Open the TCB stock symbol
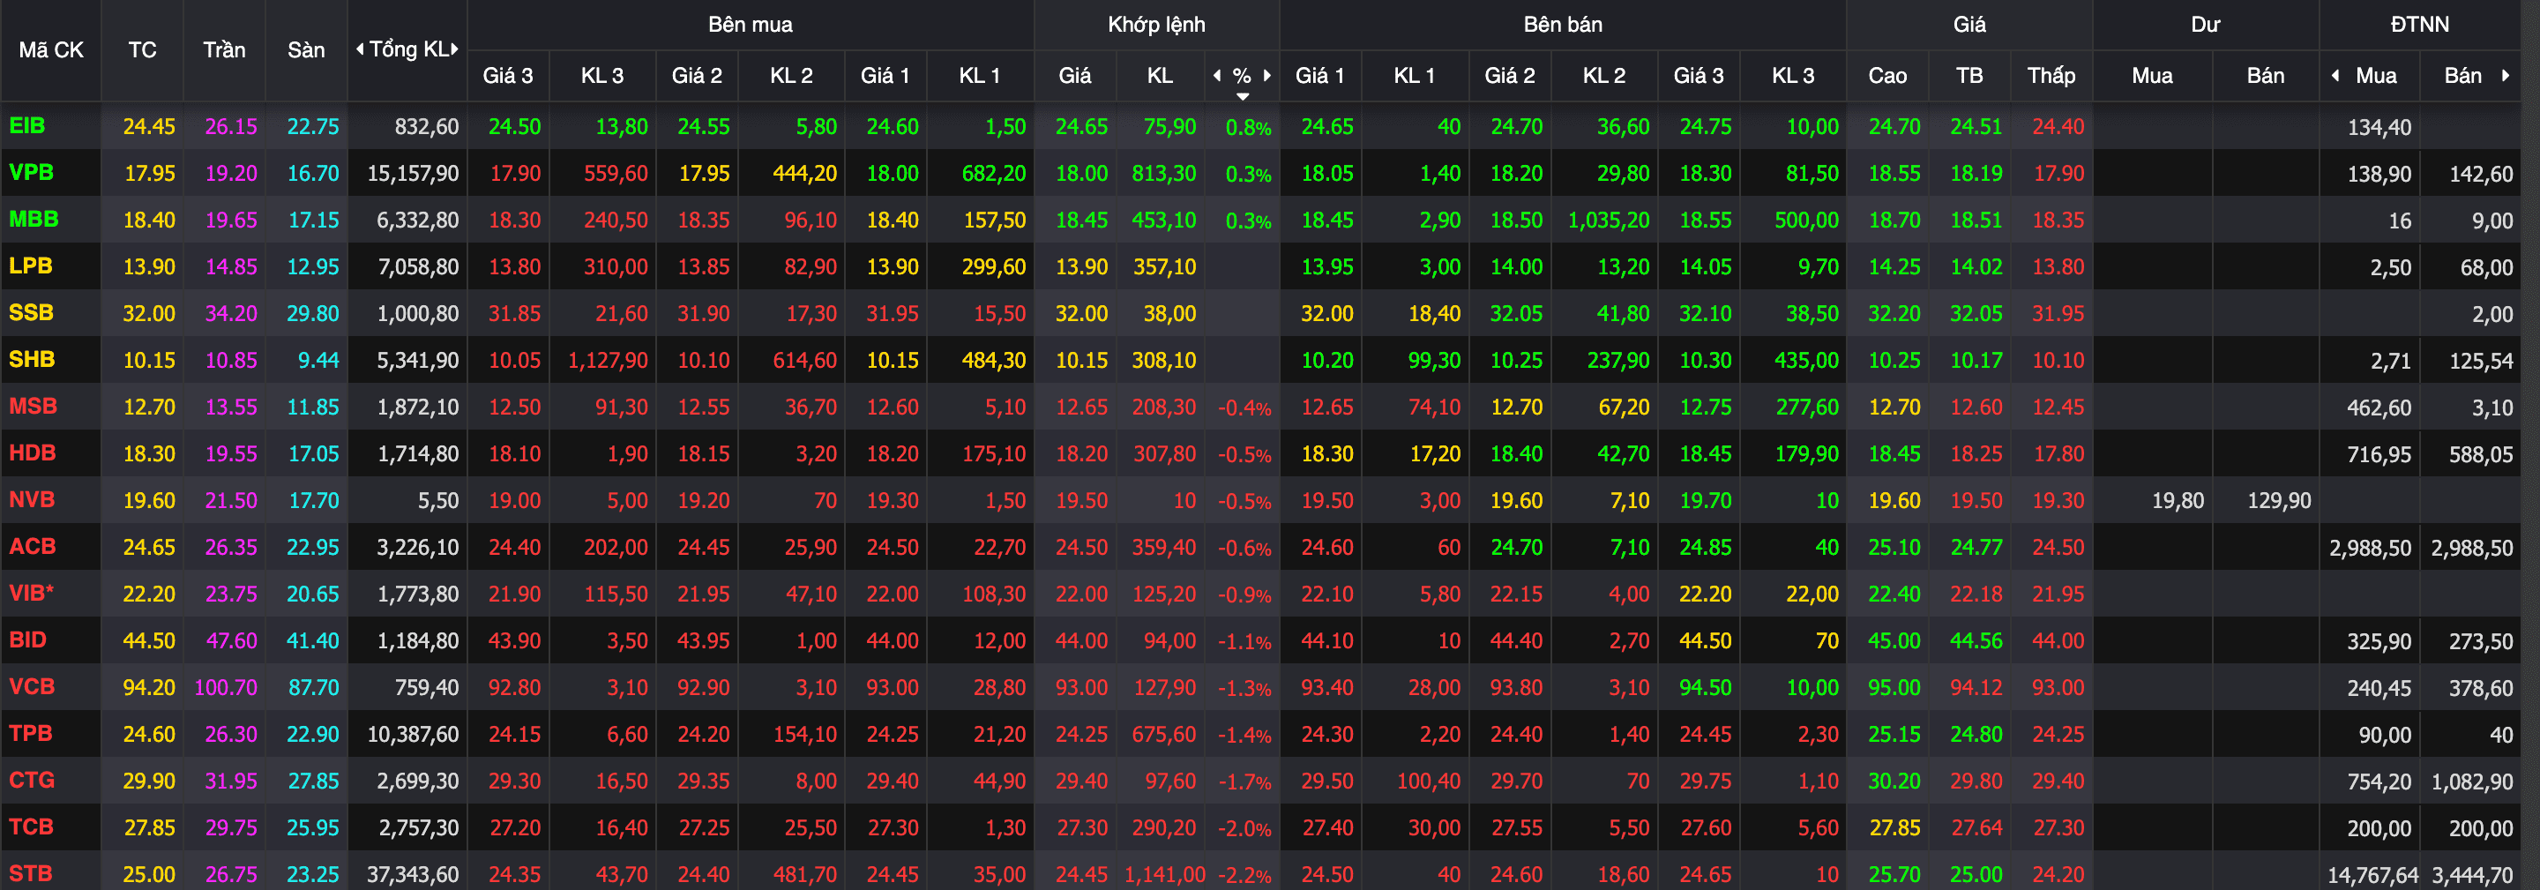The width and height of the screenshot is (2540, 890). point(31,826)
